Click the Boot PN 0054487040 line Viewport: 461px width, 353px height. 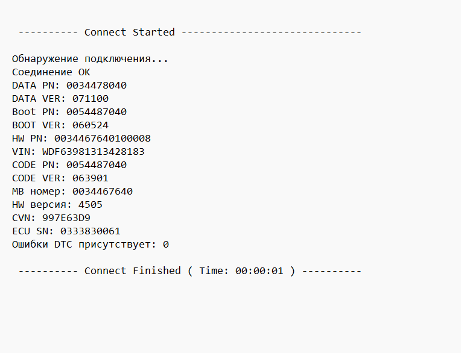point(69,112)
